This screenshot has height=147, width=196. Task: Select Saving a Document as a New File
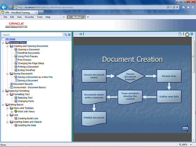35,77
